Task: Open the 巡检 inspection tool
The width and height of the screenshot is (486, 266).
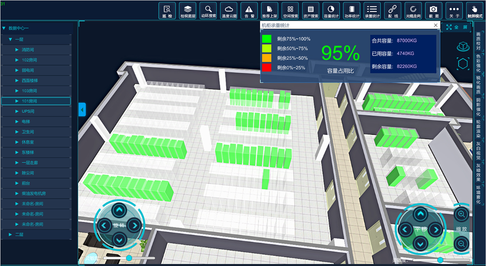Action: pyautogui.click(x=167, y=11)
